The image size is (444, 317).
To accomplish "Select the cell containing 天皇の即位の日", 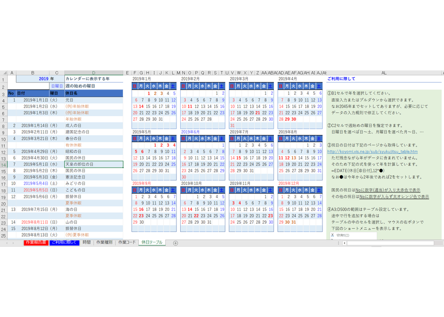I will 94,164.
